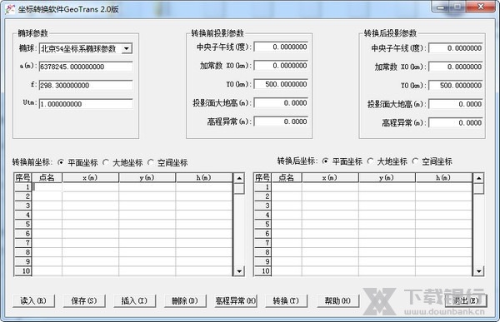Click up arrow of right table scrollbar
Screen dimensions: 500x322
click(478, 178)
